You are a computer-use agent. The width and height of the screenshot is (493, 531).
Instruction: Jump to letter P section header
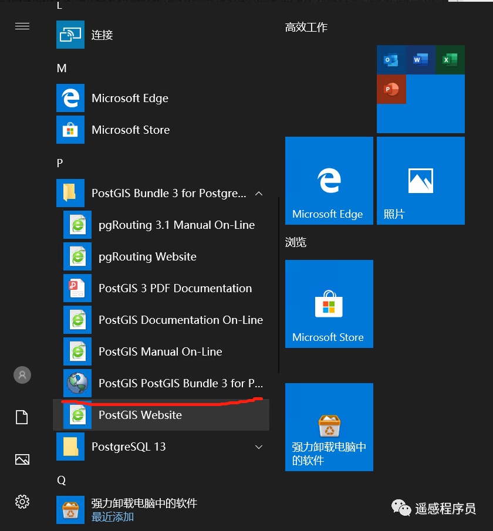[60, 163]
